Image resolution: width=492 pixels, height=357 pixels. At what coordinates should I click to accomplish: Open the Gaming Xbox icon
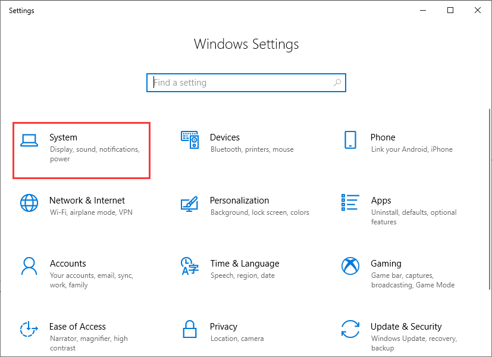tap(350, 266)
